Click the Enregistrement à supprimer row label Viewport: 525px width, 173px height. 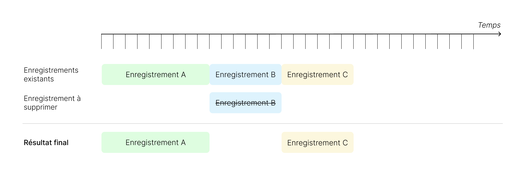(x=52, y=103)
